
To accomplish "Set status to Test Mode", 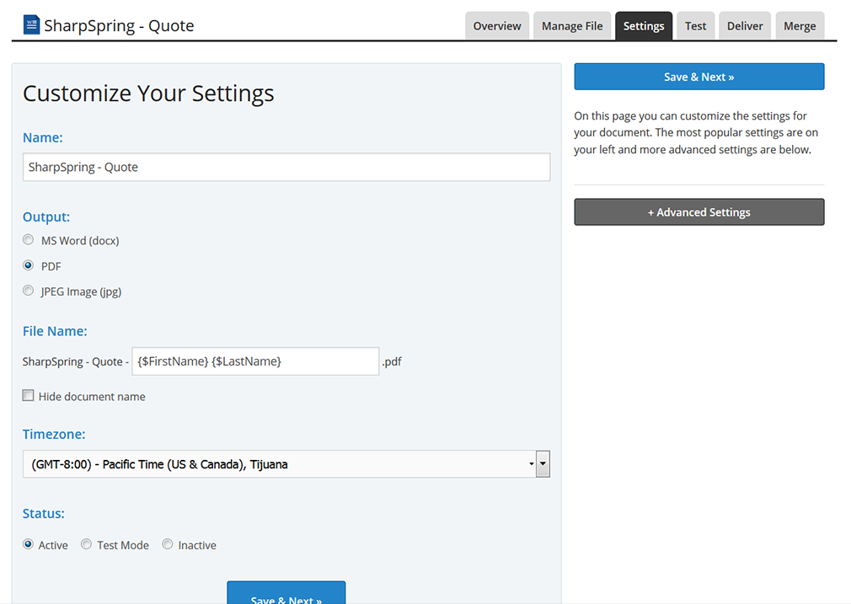I will pyautogui.click(x=87, y=545).
